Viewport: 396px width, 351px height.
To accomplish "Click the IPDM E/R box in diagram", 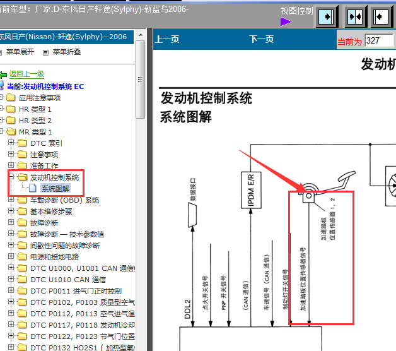I will click(x=251, y=190).
